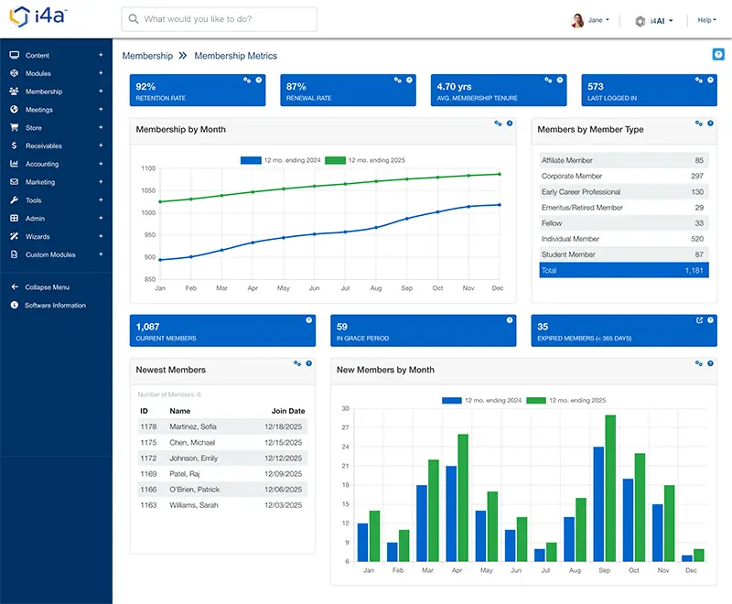Open external link on Expired Members card
The image size is (732, 604).
point(698,319)
